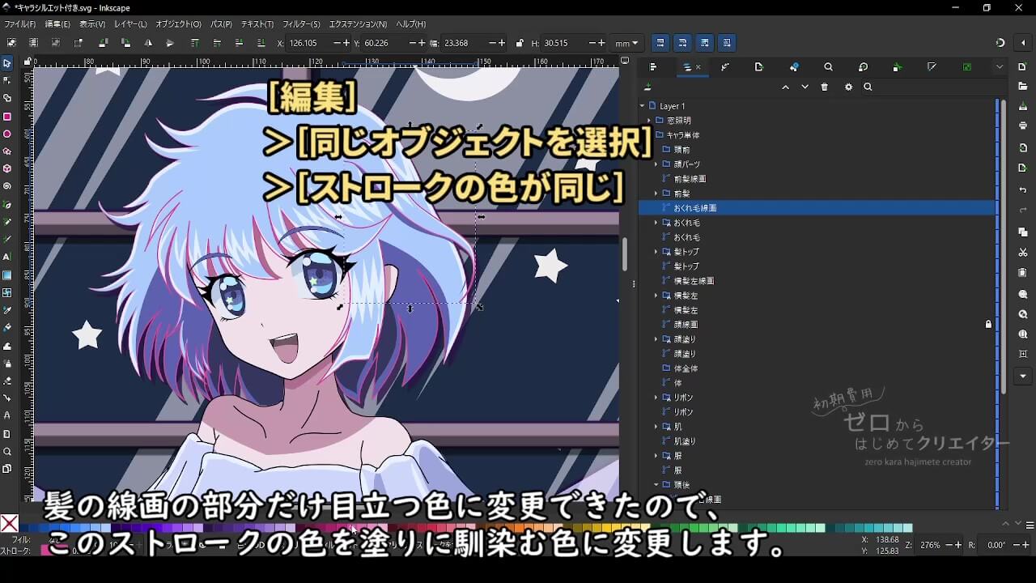This screenshot has width=1036, height=583.
Task: Click Select all objects icon
Action: tap(11, 43)
